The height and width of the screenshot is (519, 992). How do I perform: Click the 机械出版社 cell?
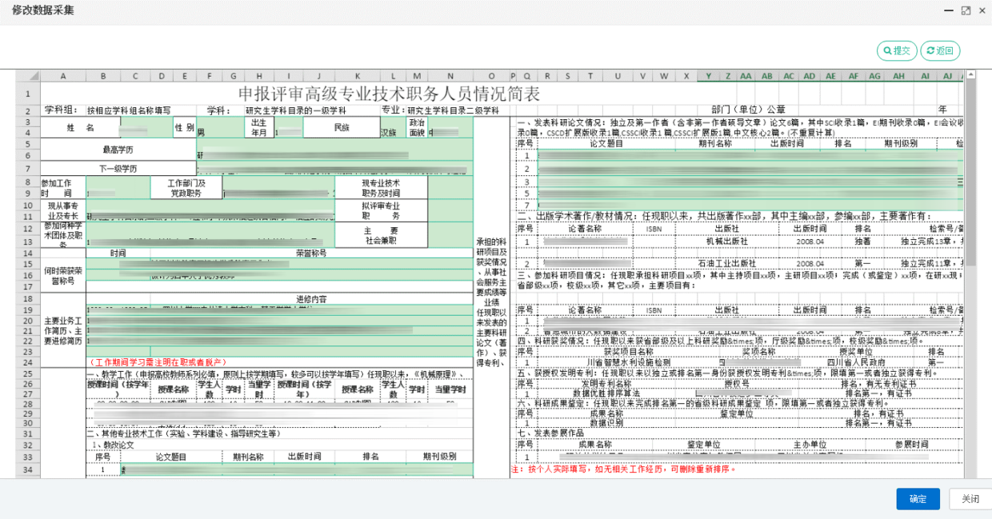pyautogui.click(x=726, y=241)
